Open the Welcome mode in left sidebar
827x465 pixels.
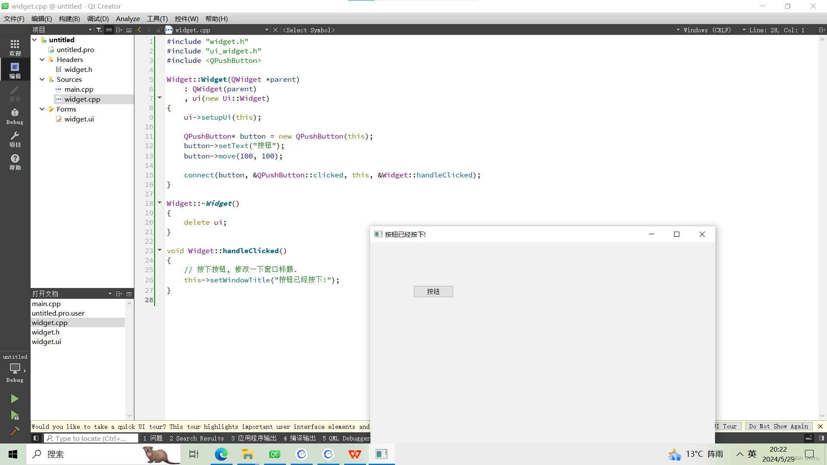[15, 47]
